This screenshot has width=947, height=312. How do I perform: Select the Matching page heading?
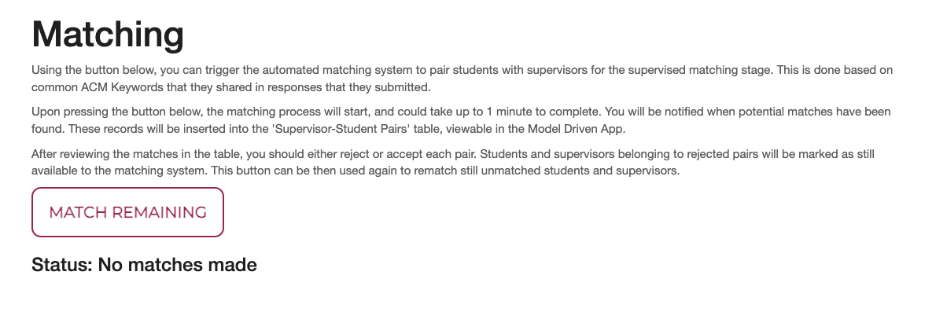point(108,35)
